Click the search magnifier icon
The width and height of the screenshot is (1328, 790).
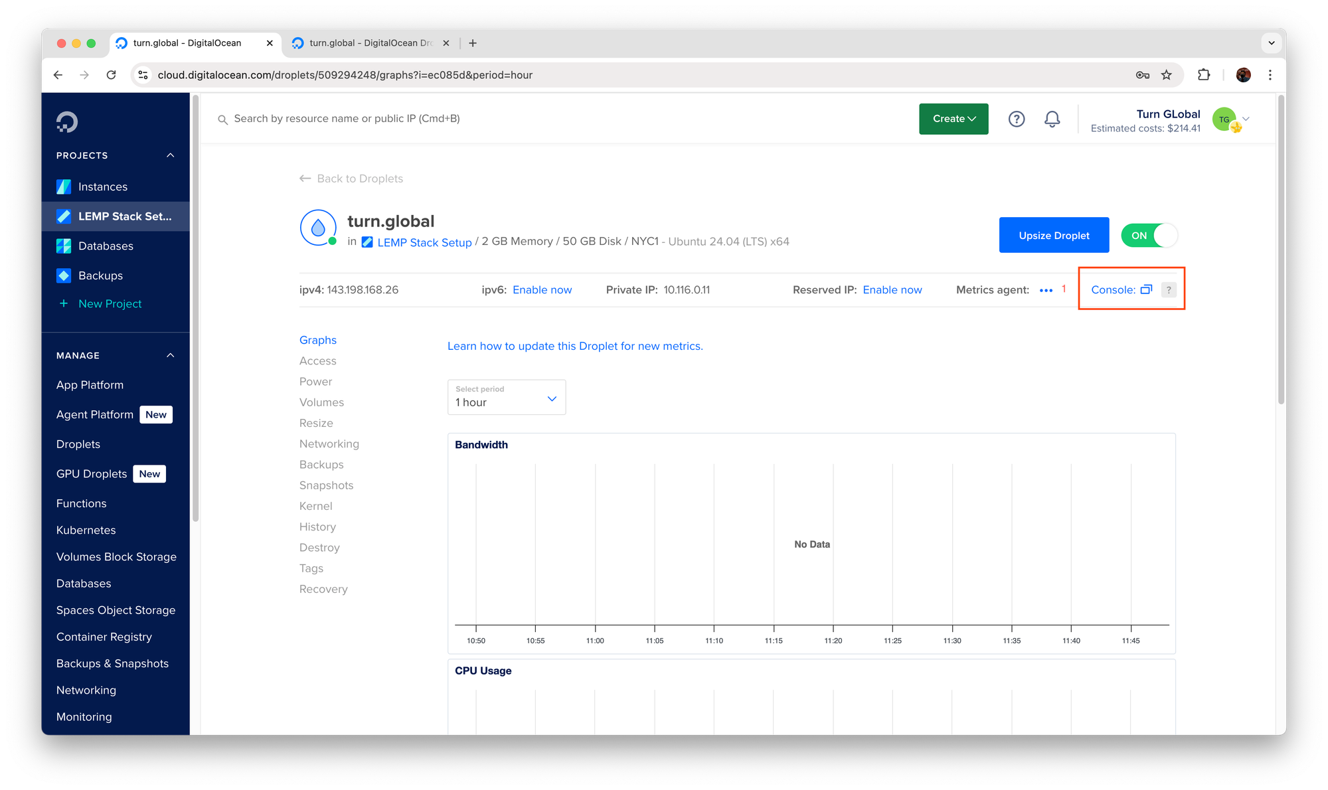tap(223, 119)
